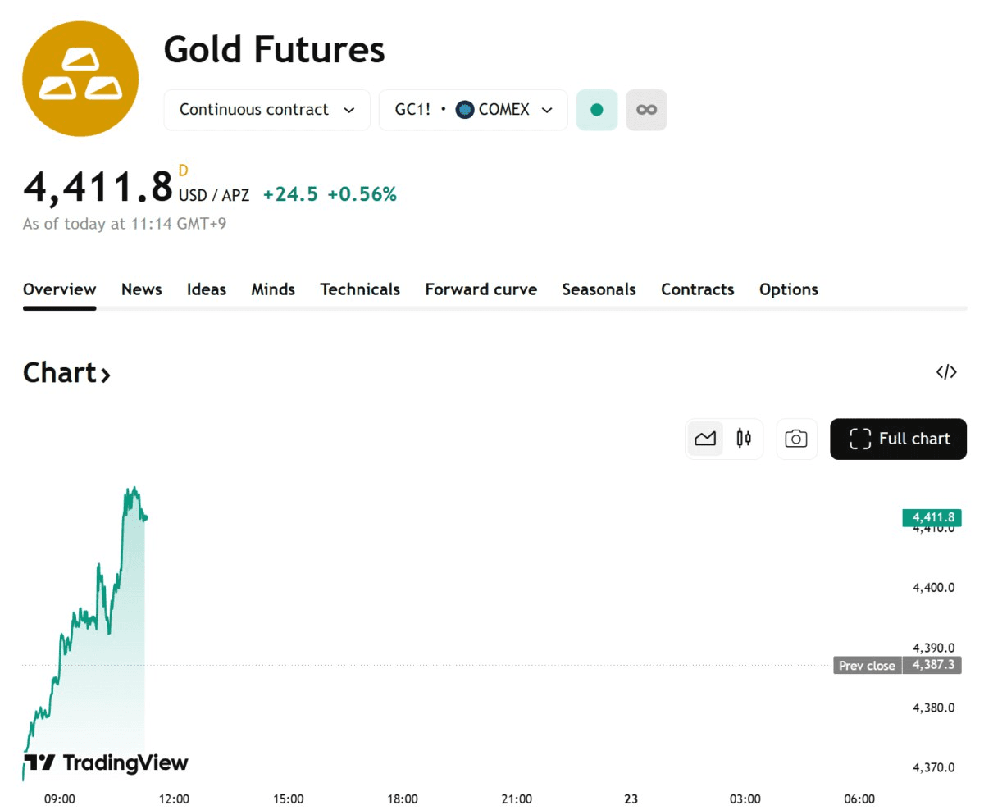This screenshot has width=984, height=810.
Task: Click the TradingView logo on chart
Action: click(x=107, y=763)
